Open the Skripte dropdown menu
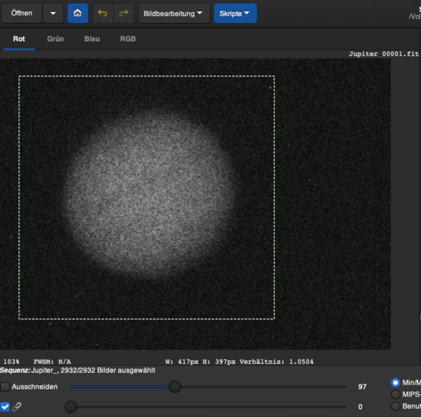 point(235,14)
